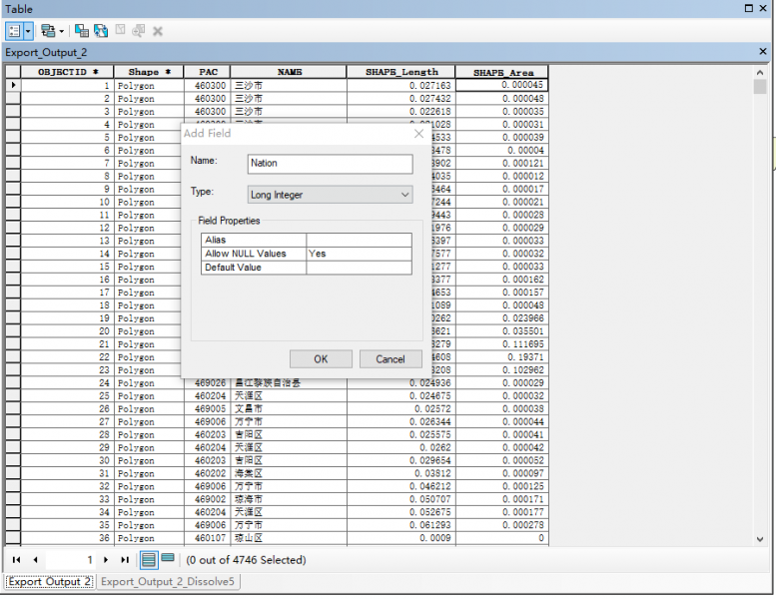Click Select By Attributes icon
The image size is (776, 599).
click(81, 31)
